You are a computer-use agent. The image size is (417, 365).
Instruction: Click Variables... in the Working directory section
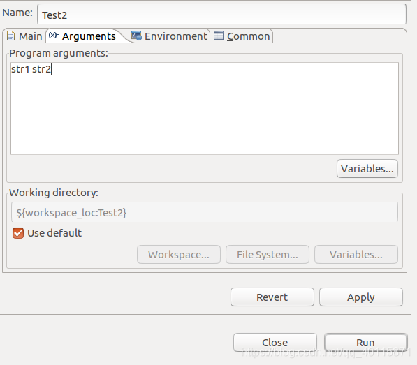click(356, 255)
